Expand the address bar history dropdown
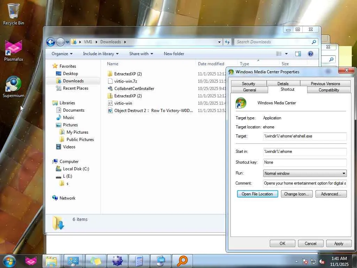This screenshot has width=357, height=268. coord(219,42)
